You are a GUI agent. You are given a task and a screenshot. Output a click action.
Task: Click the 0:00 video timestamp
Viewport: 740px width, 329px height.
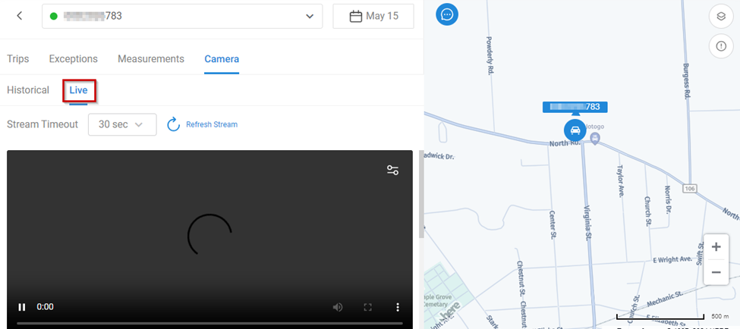point(46,307)
